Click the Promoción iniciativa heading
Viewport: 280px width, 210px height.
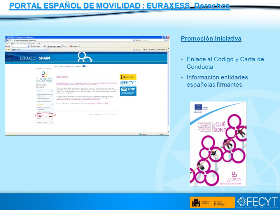click(x=211, y=38)
